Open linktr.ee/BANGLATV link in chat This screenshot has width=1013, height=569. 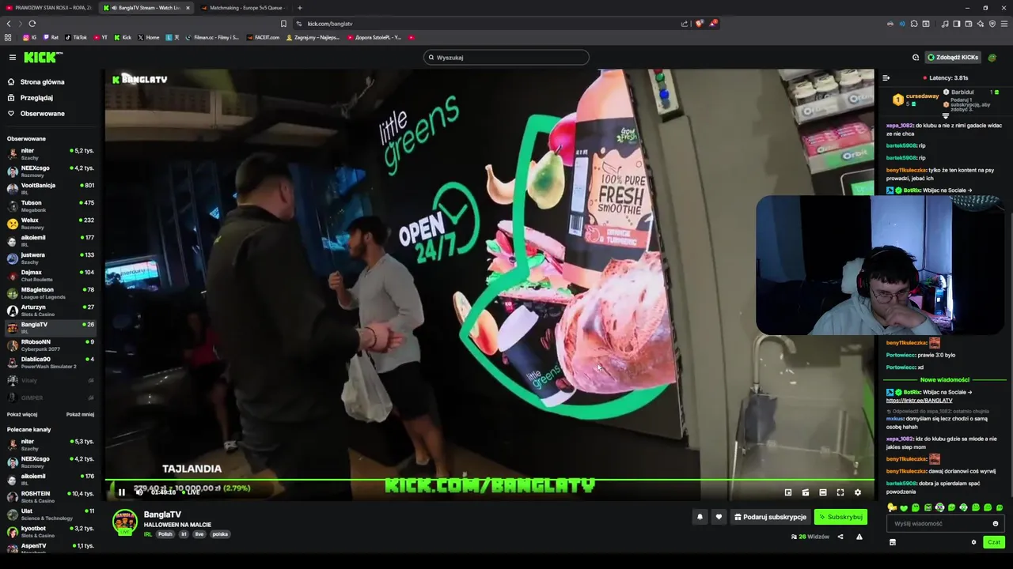[920, 401]
